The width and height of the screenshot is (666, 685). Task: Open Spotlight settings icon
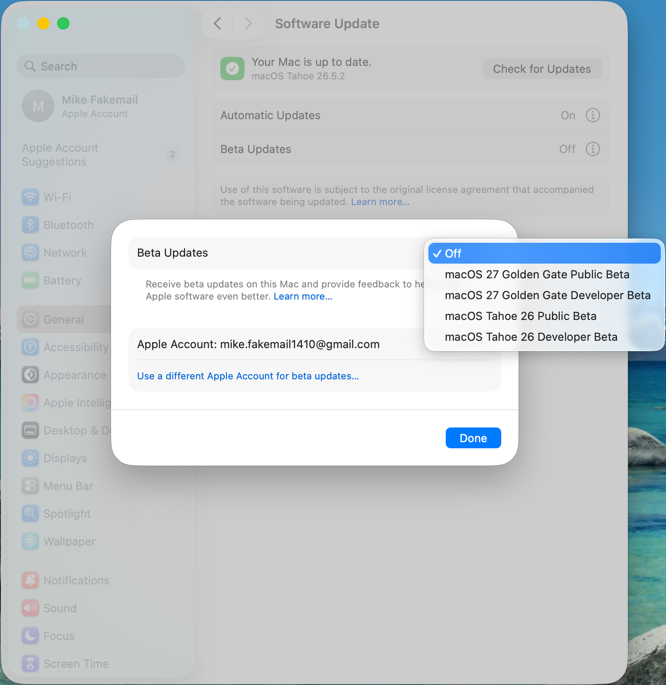[30, 514]
